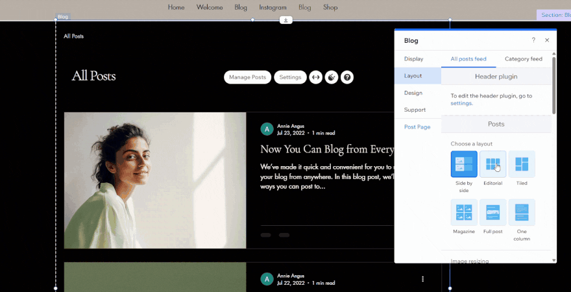Open the All posts feed tab
Viewport: 571px width, 292px height.
[468, 59]
